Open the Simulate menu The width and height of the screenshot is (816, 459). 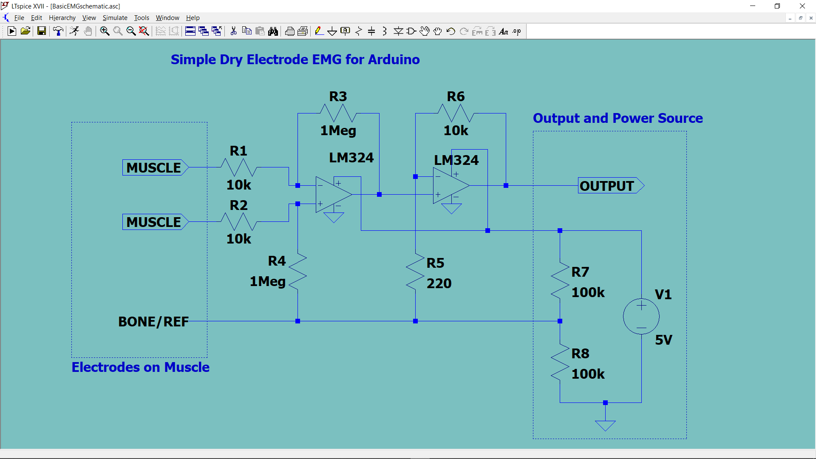[115, 17]
